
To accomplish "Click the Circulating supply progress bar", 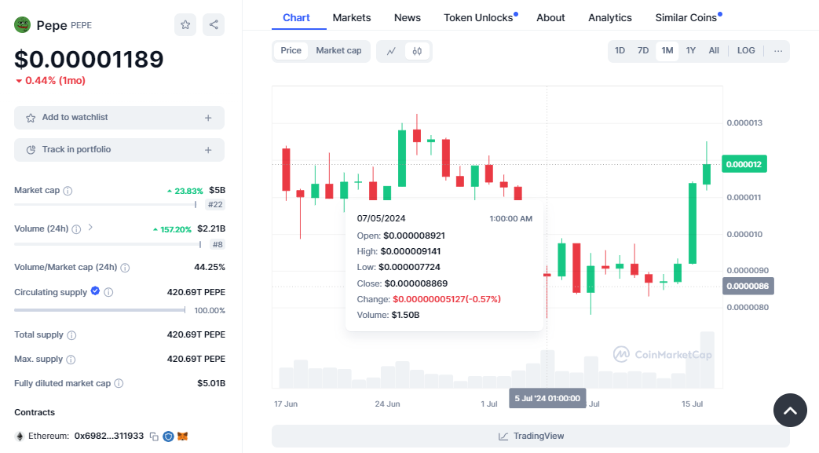I will 100,310.
